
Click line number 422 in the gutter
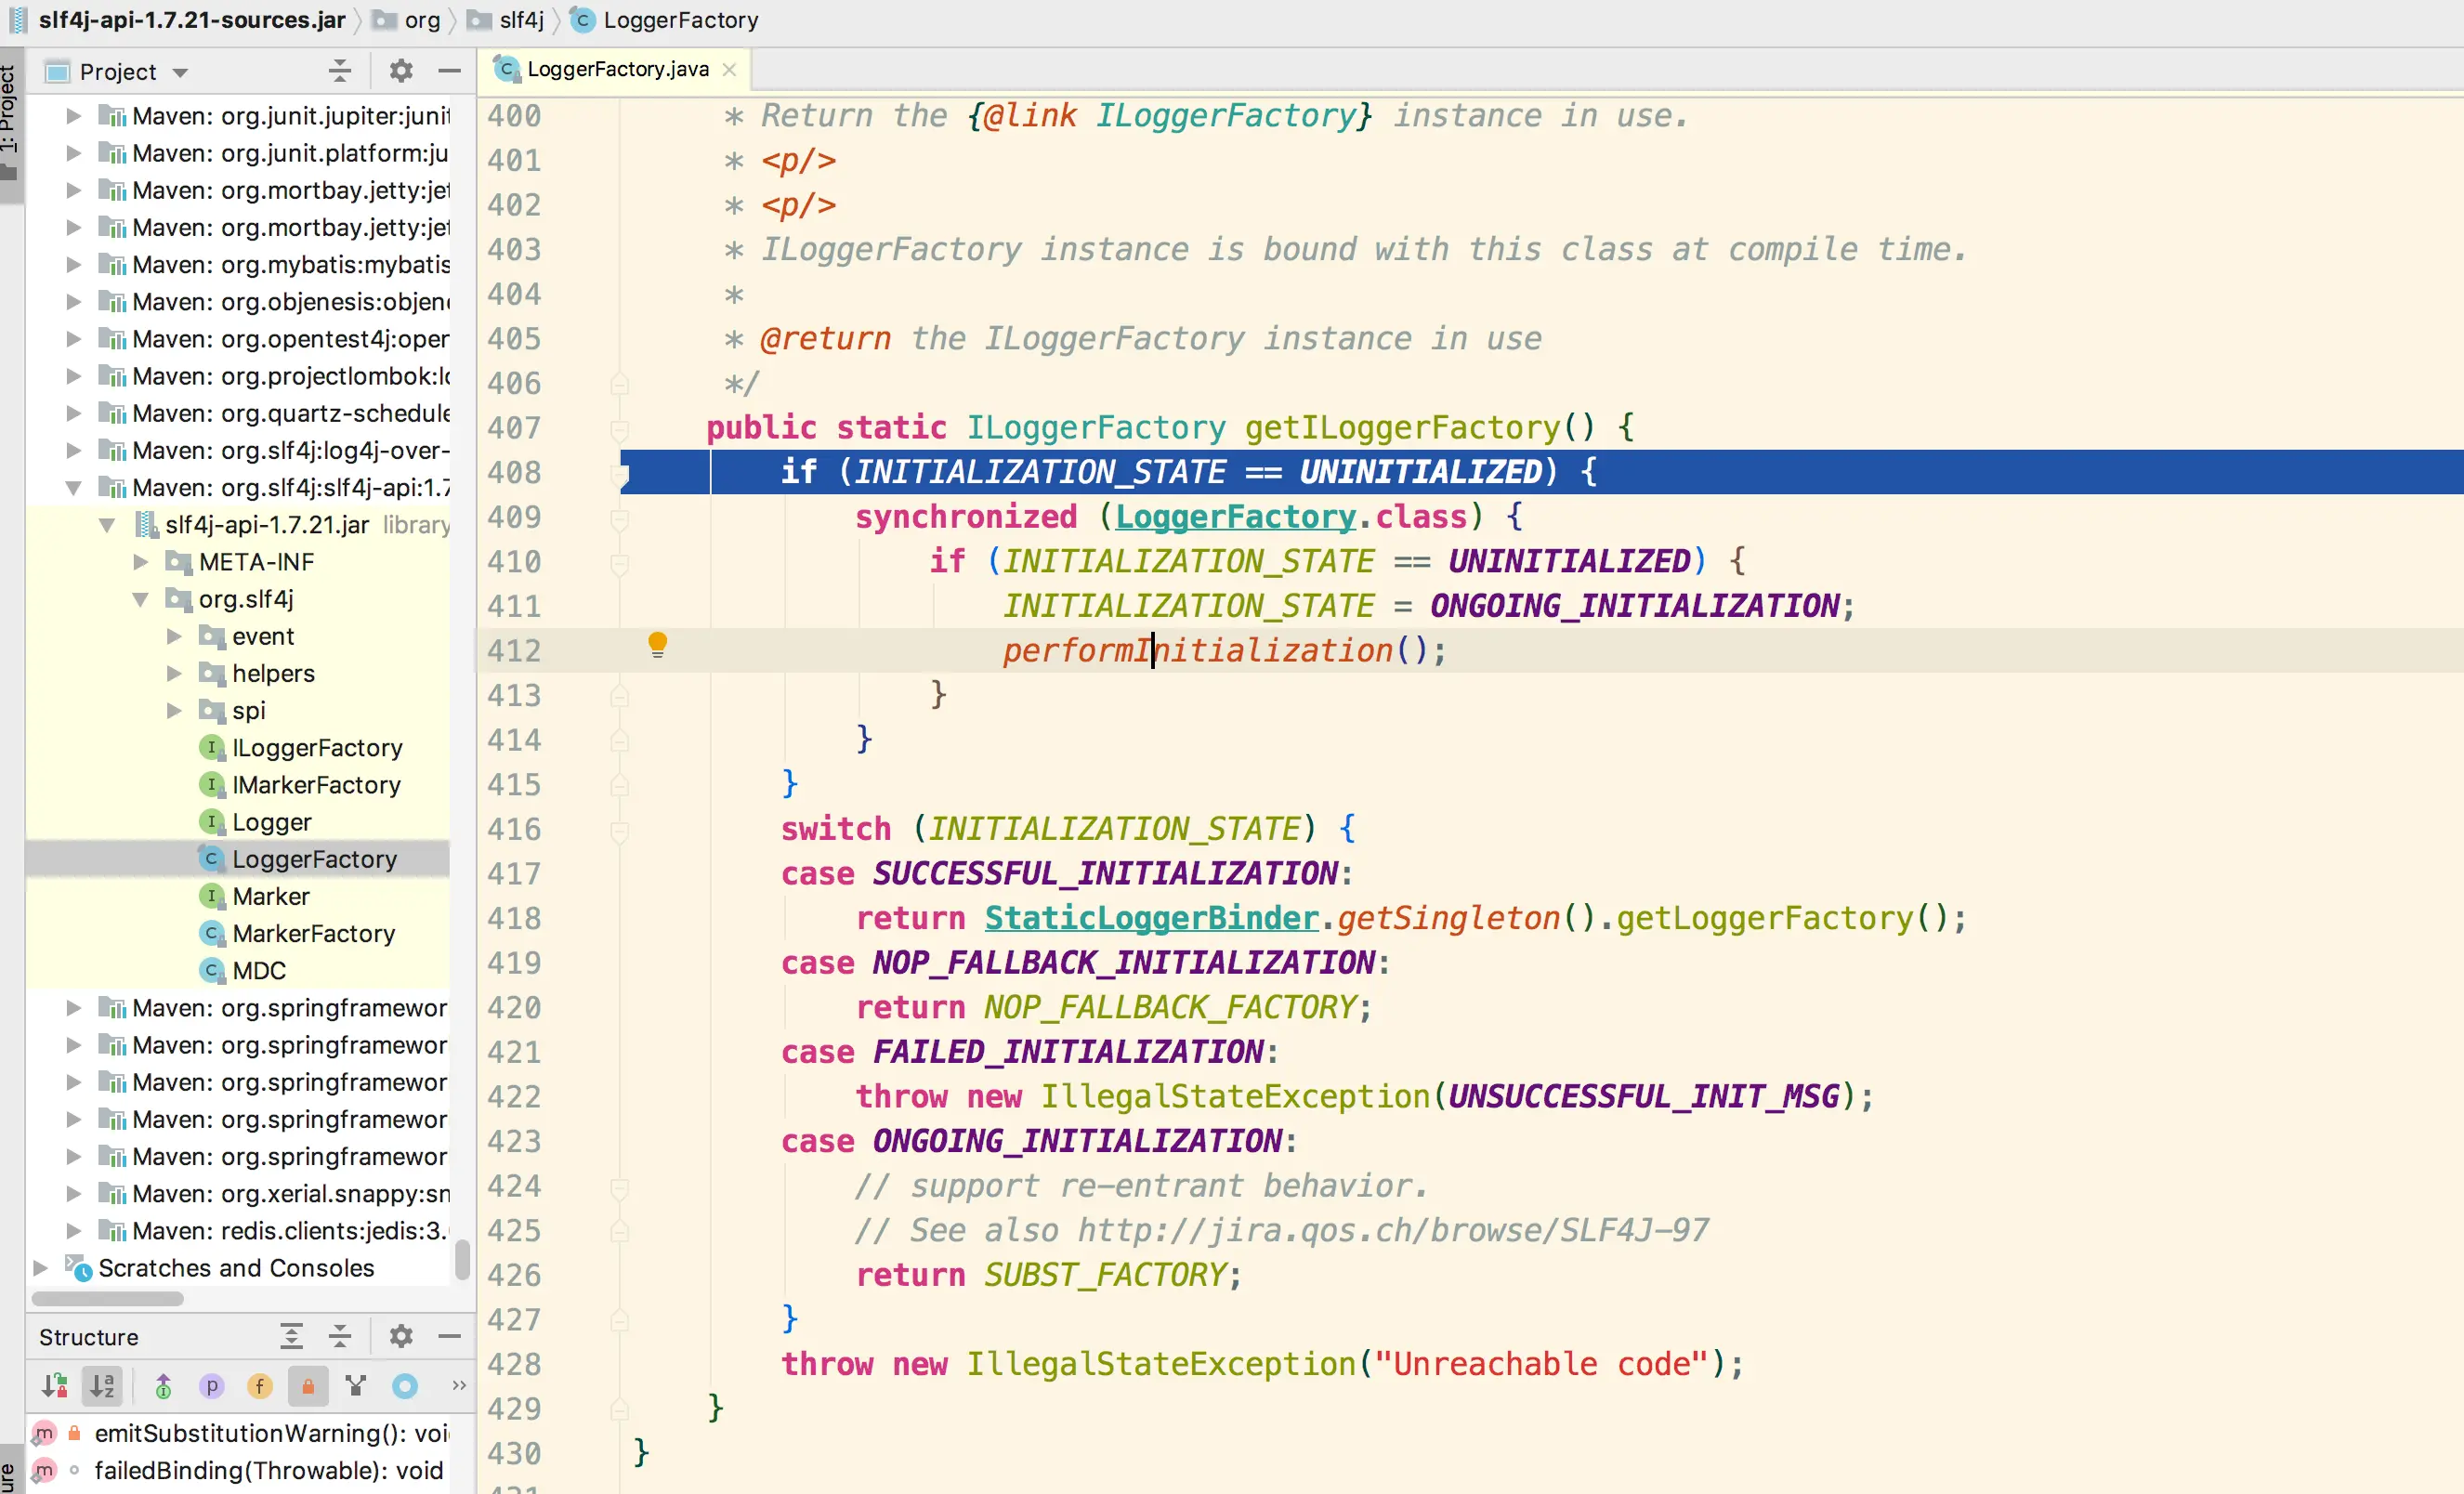[514, 1097]
